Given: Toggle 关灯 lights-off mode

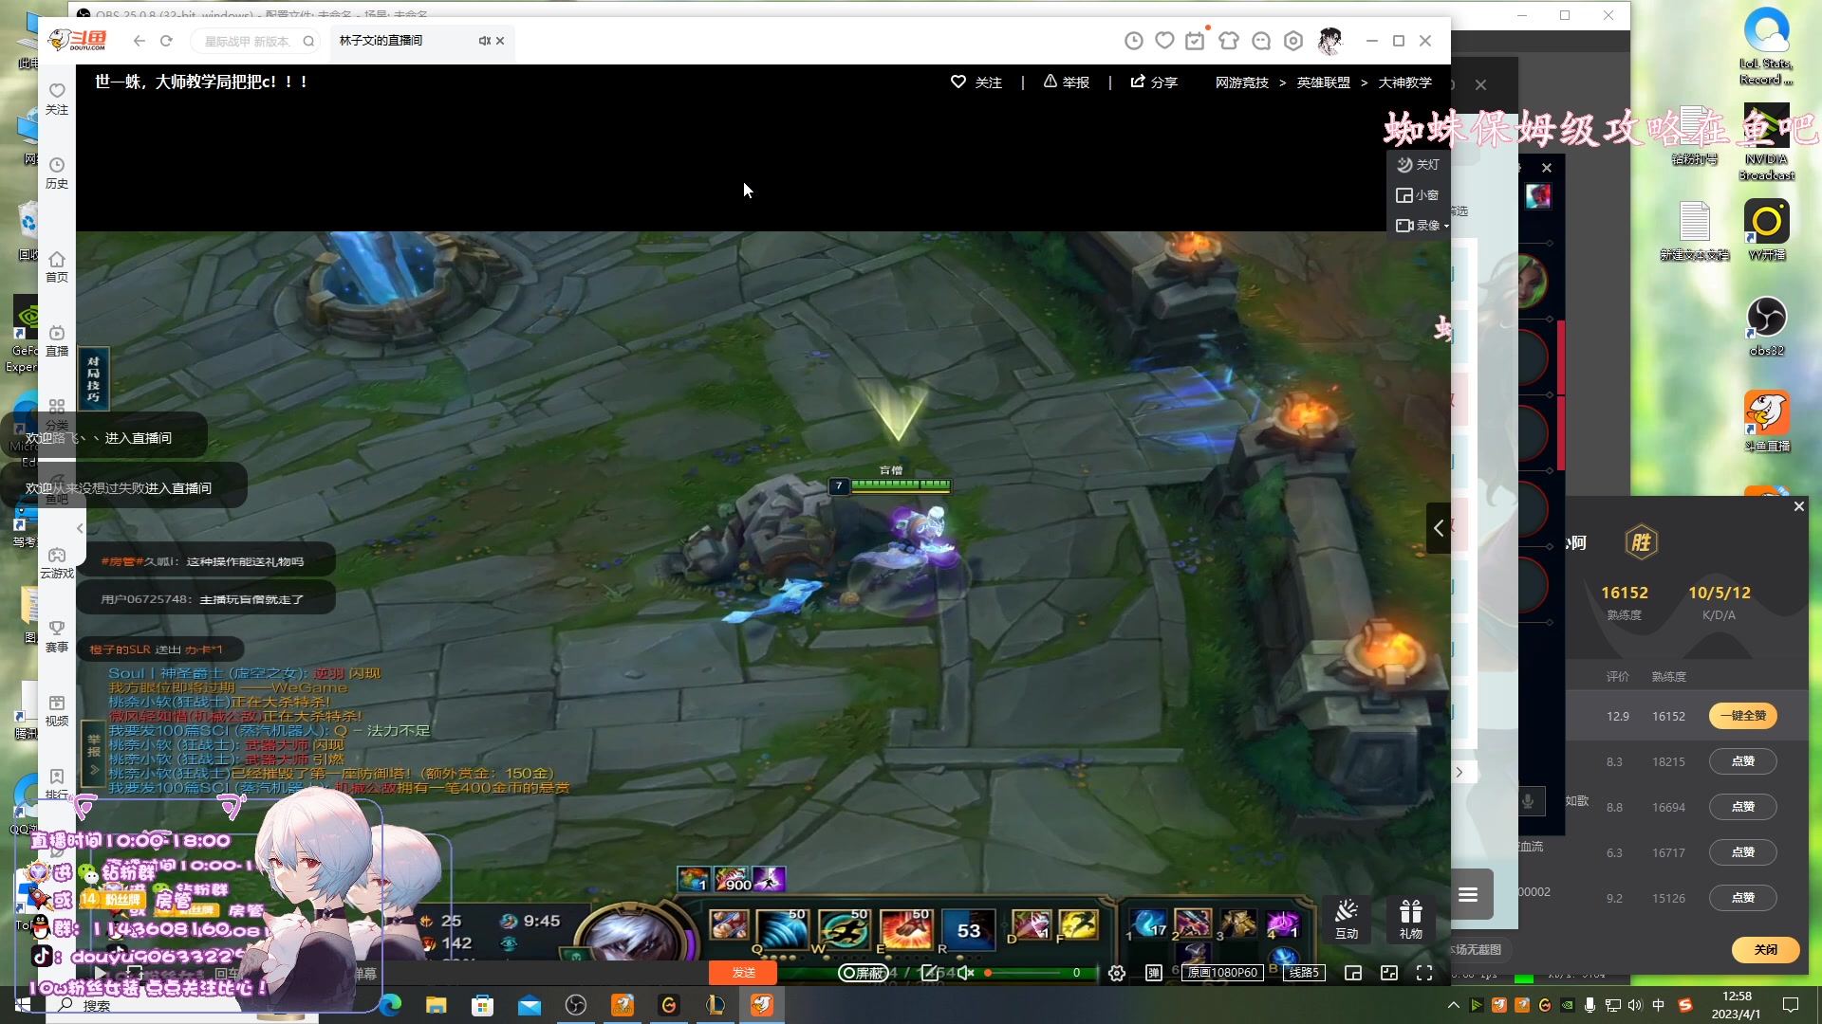Looking at the screenshot, I should (x=1418, y=165).
